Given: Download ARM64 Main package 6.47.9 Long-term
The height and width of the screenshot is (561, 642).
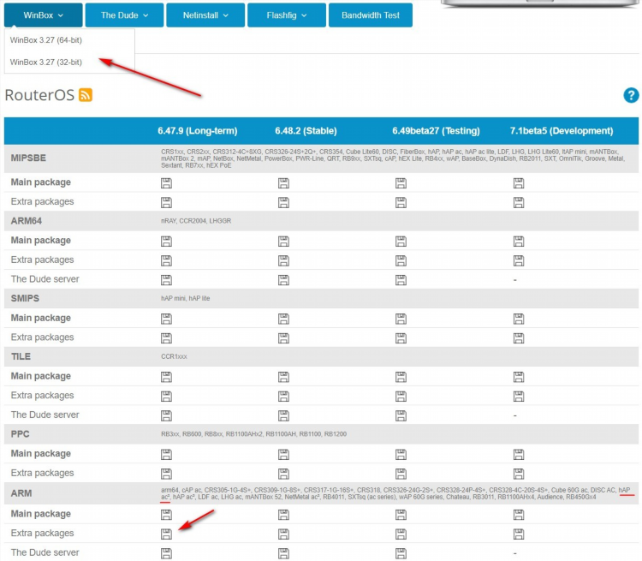Looking at the screenshot, I should tap(166, 242).
